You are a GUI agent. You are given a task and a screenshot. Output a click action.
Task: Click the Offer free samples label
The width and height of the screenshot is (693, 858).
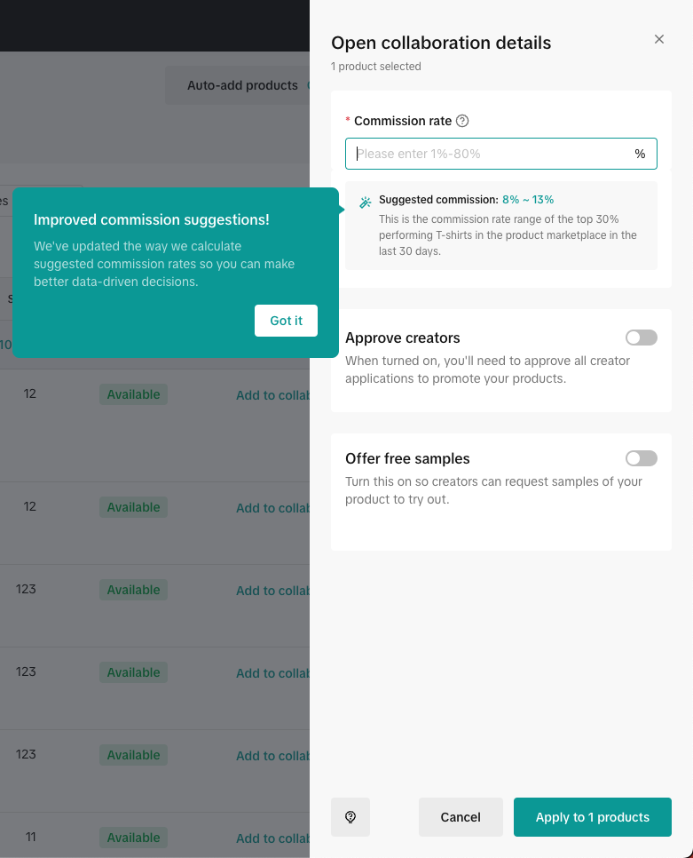[407, 458]
